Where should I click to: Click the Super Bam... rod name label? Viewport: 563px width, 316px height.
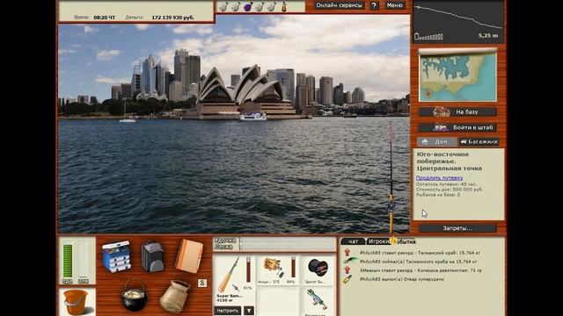230,296
